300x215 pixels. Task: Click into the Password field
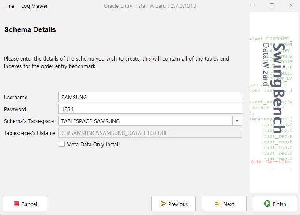coord(150,109)
